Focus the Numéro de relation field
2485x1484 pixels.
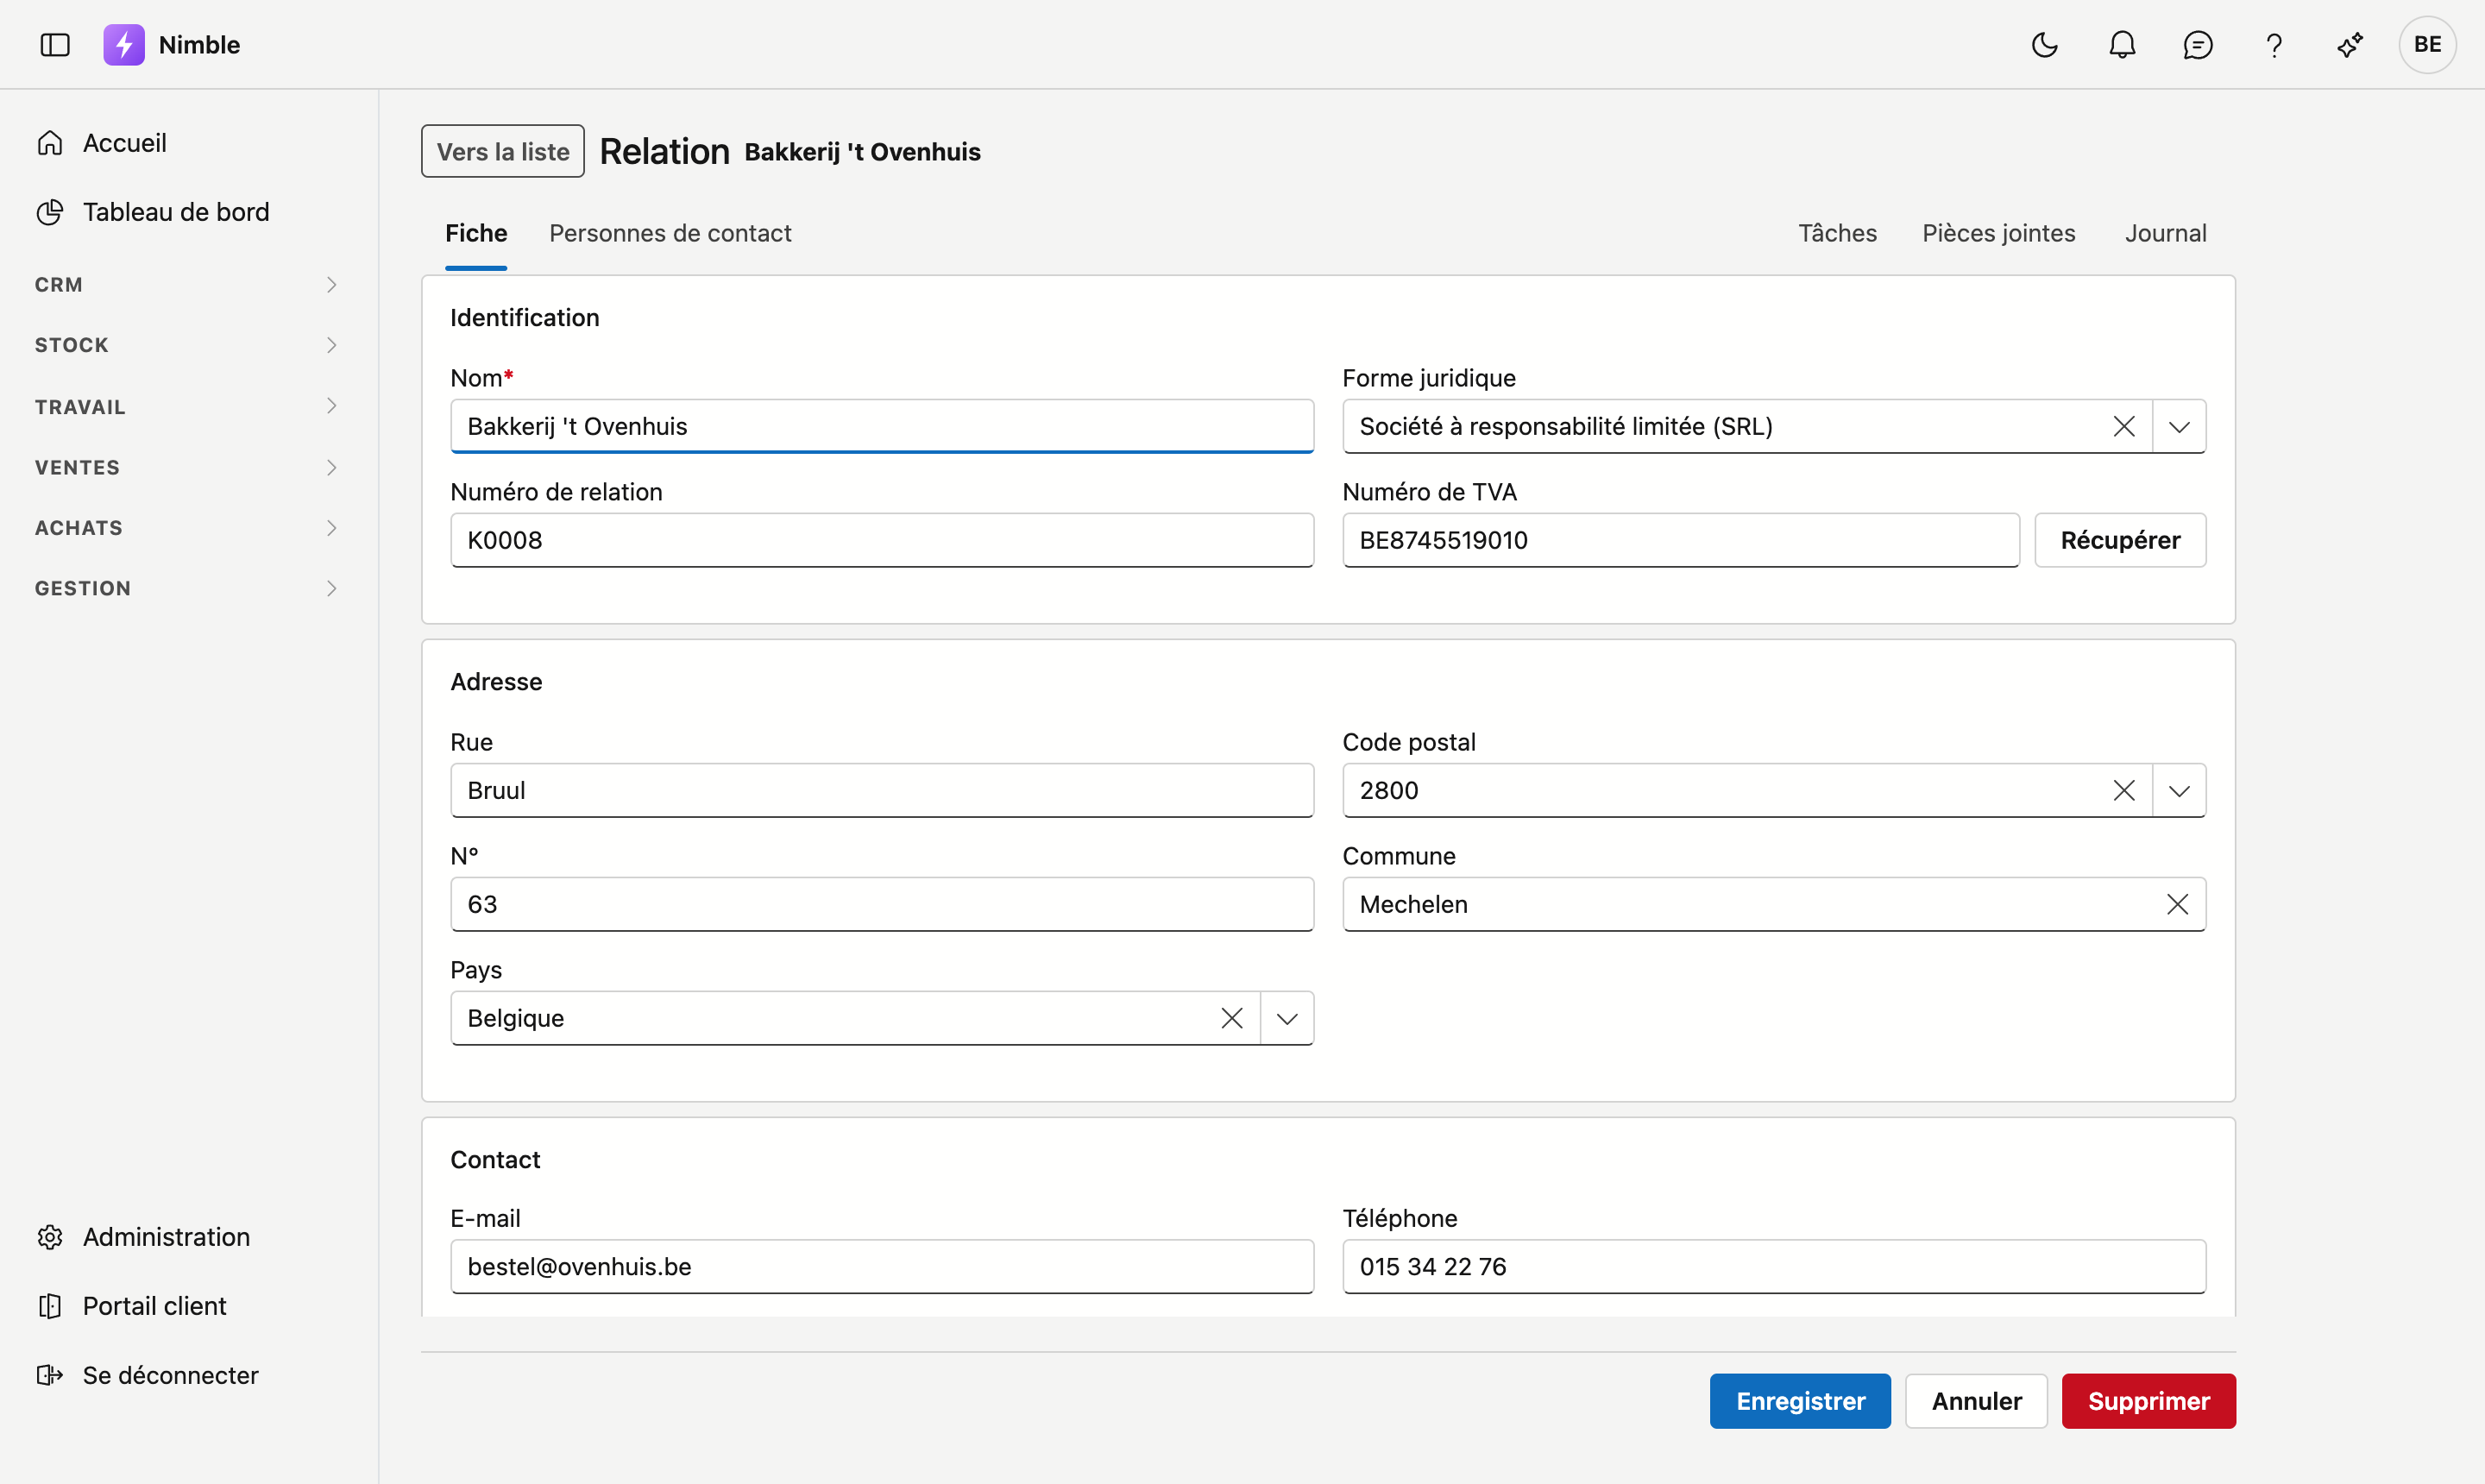pyautogui.click(x=882, y=540)
